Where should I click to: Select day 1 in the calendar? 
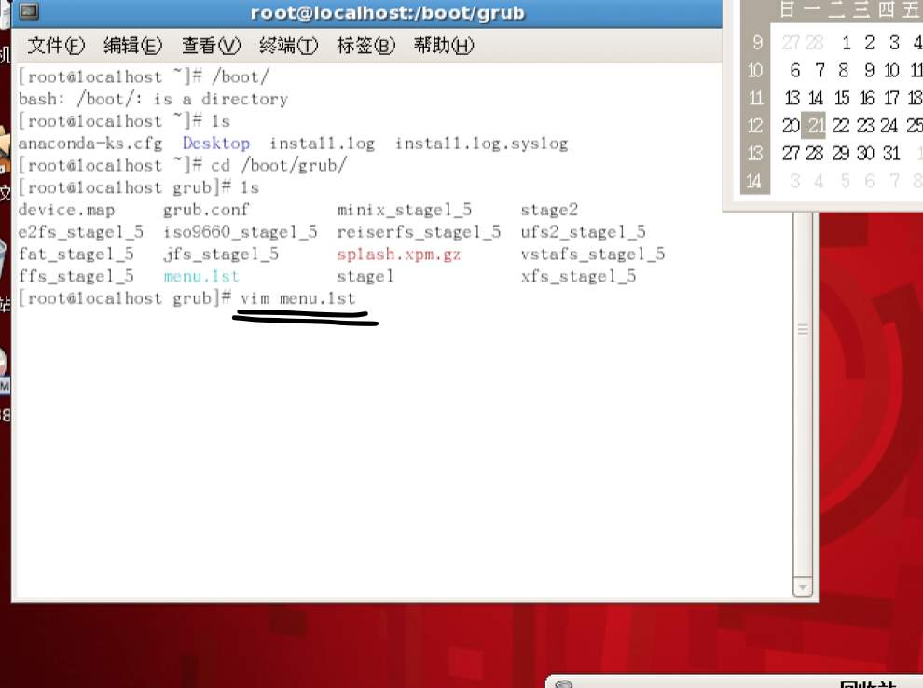846,42
